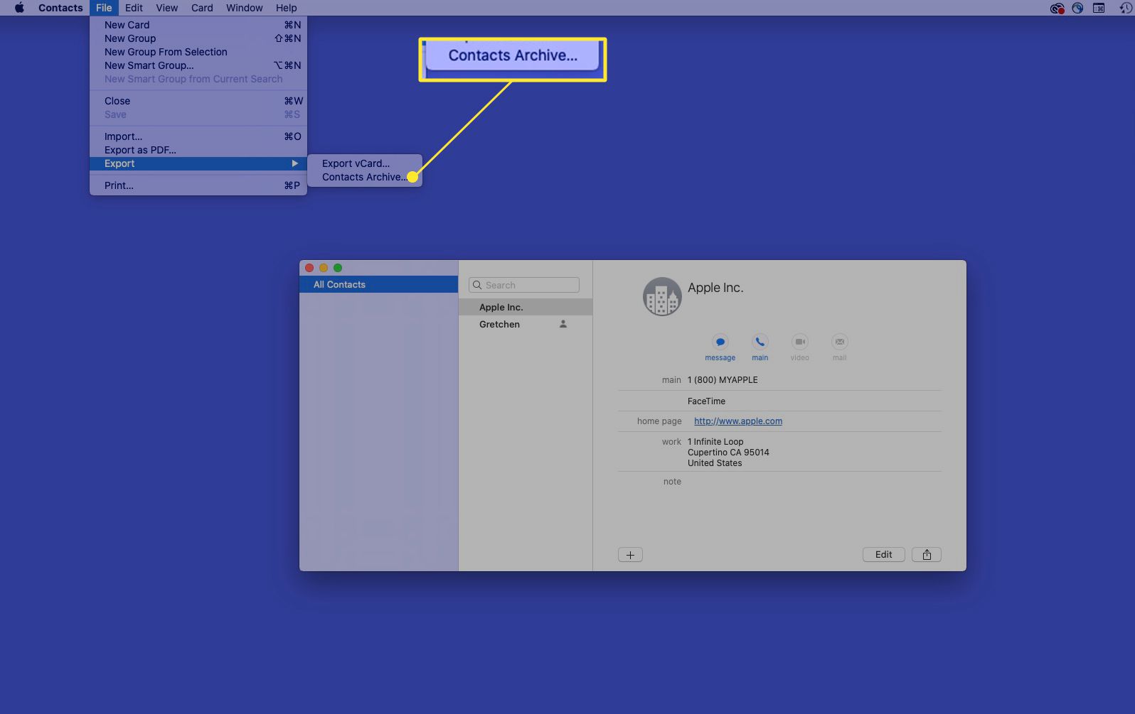Choose Print... from the File menu

point(198,185)
